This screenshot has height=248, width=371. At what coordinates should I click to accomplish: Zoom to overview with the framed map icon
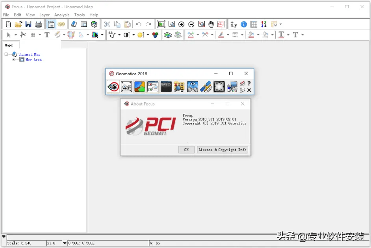[x=161, y=24]
